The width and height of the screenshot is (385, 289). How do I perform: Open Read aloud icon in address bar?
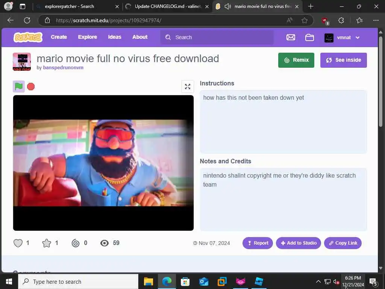tap(290, 20)
